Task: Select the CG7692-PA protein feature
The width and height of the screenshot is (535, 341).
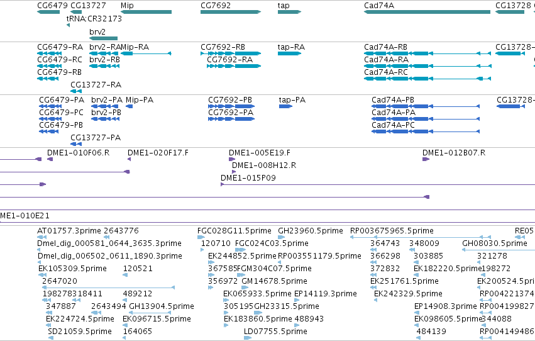Action: tap(231, 119)
